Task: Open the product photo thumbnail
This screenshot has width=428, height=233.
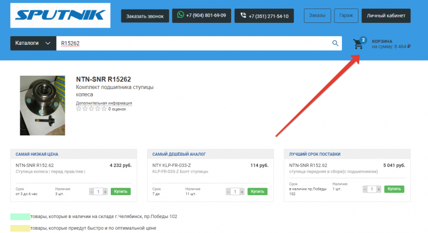Action: (x=43, y=106)
